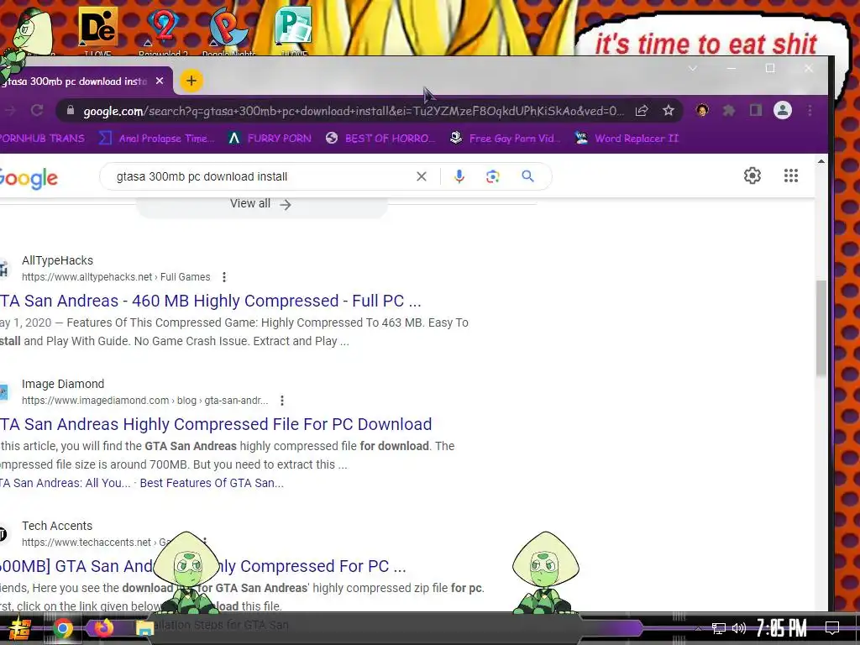Select the Publisher desktop shortcut
860x645 pixels.
coord(294,31)
